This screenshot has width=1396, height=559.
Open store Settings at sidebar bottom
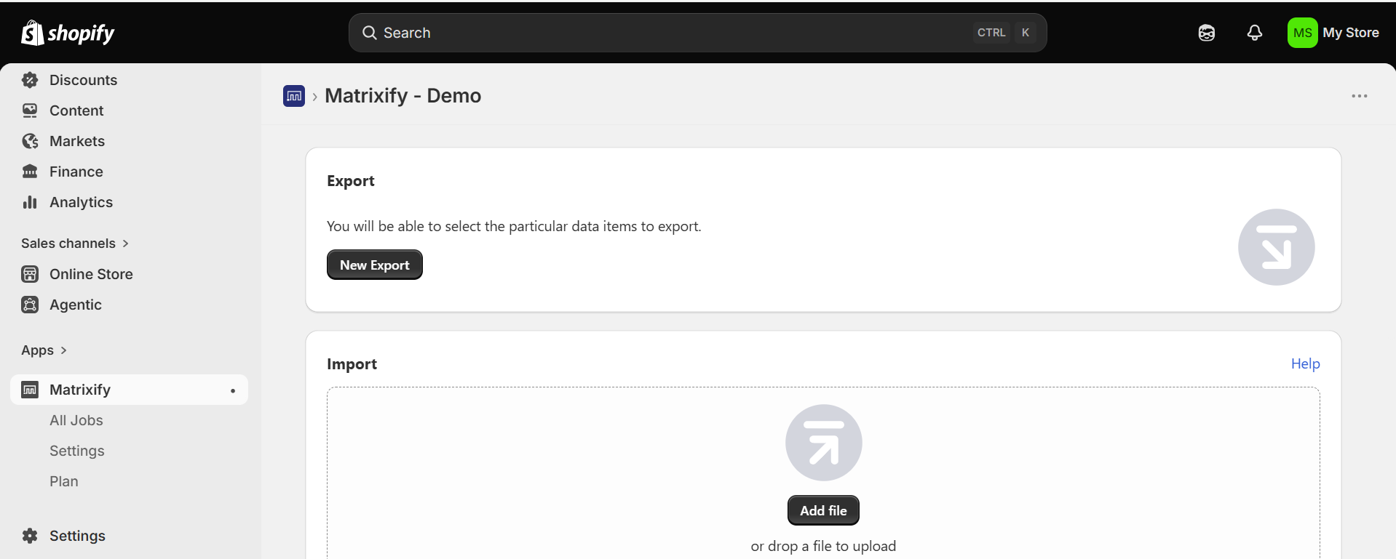click(x=77, y=536)
